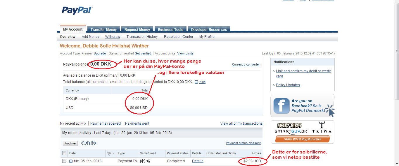The width and height of the screenshot is (399, 166).
Task: Click the PayPal logo
Action: 77,10
